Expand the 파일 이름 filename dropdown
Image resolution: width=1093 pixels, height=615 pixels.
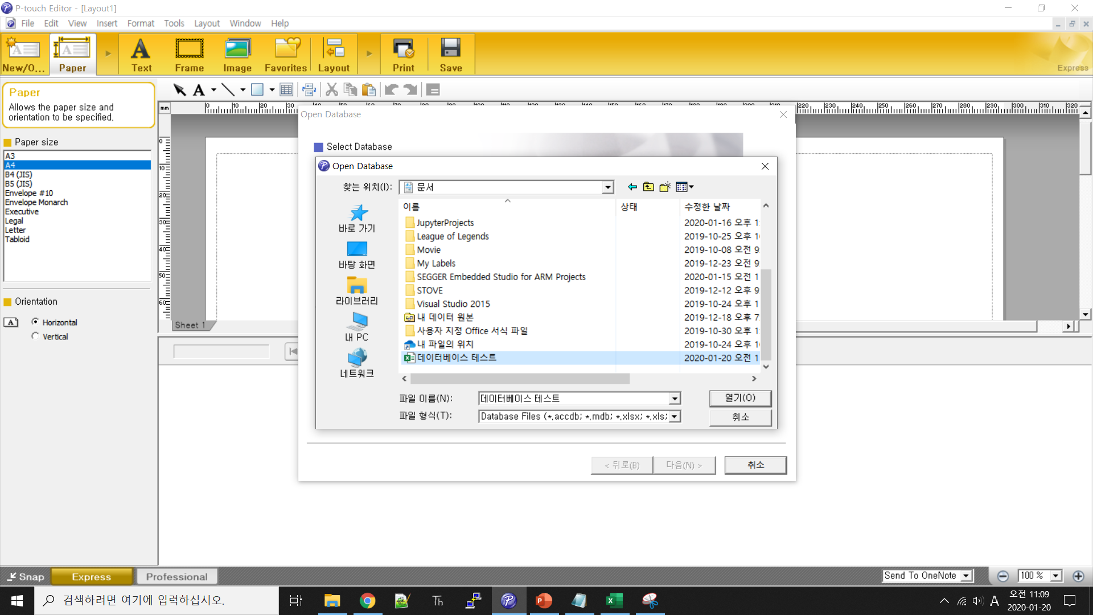(x=675, y=399)
